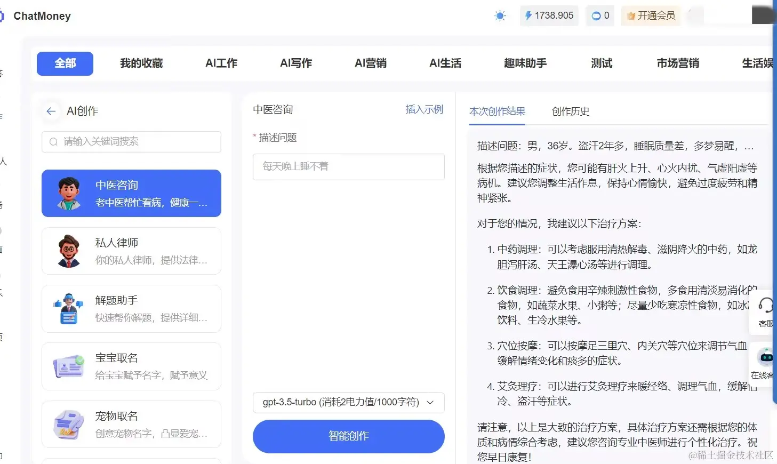The height and width of the screenshot is (464, 777).
Task: Open the 客服 headset support icon
Action: click(x=766, y=306)
